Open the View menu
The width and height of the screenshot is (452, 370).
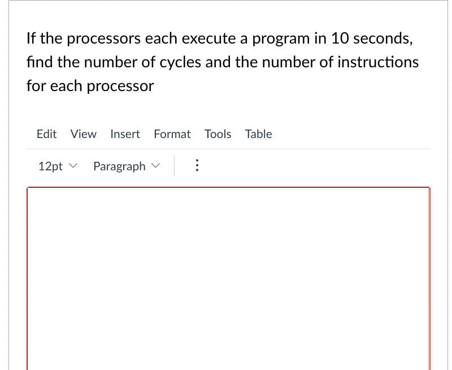click(83, 134)
